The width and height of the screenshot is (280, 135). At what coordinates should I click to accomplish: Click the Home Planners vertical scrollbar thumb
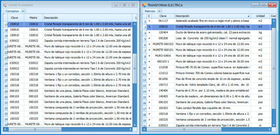pos(135,68)
